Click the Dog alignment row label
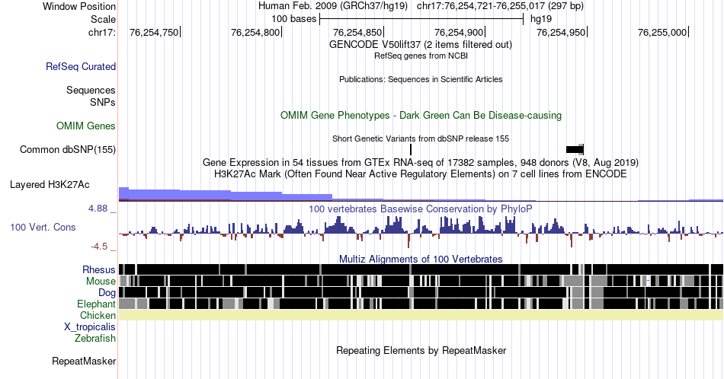This screenshot has height=379, width=724. click(x=107, y=293)
